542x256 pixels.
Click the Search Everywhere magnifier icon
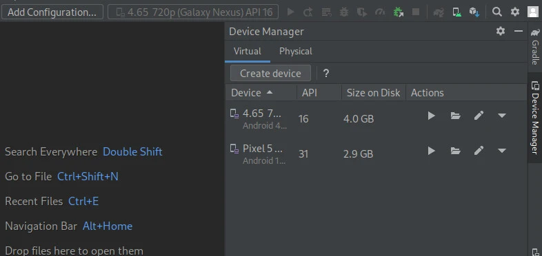[496, 12]
